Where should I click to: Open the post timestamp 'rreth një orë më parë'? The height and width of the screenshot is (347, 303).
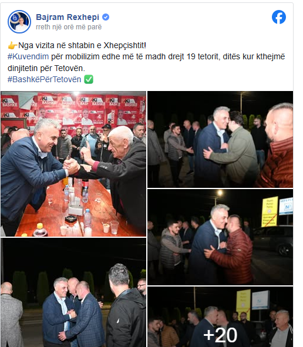click(x=69, y=27)
